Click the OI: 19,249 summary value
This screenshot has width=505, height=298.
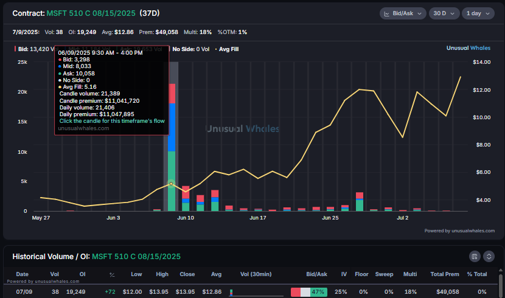point(82,32)
